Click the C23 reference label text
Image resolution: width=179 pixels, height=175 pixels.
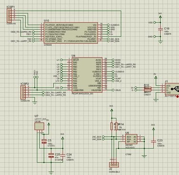tap(160, 141)
